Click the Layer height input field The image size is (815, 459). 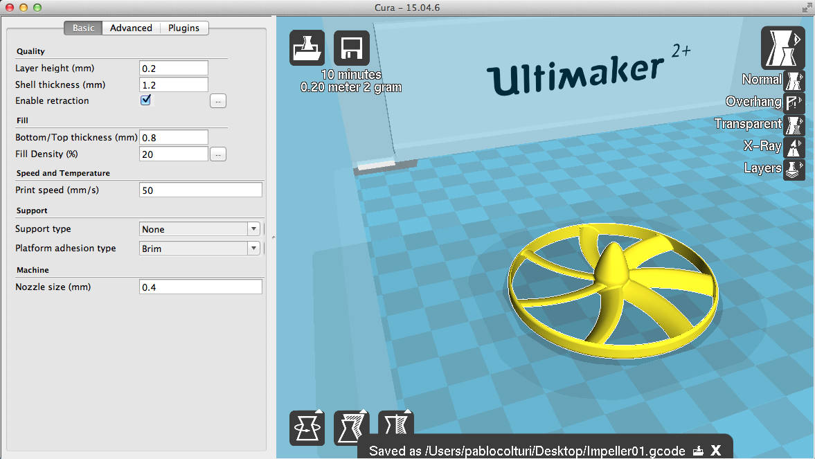pyautogui.click(x=174, y=68)
